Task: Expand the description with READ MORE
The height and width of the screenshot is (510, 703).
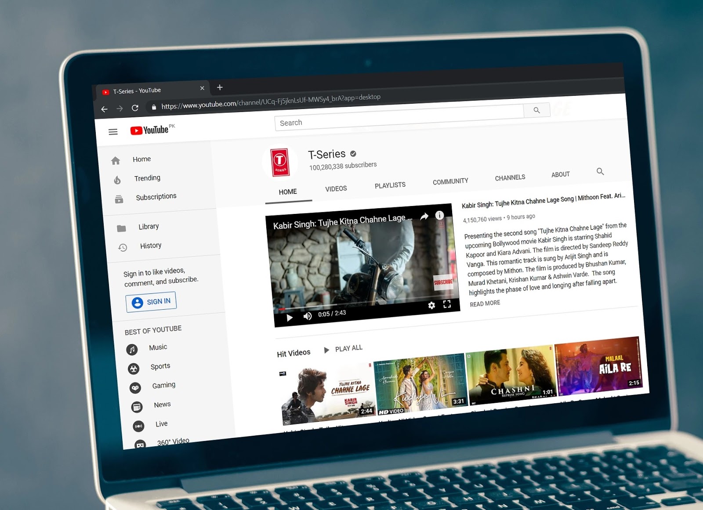Action: point(485,304)
